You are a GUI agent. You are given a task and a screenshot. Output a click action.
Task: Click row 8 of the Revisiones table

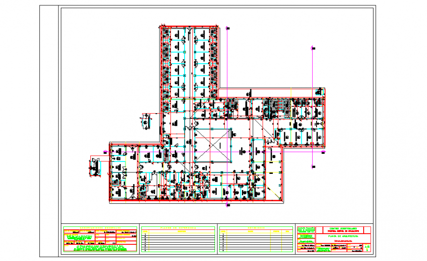click(256, 251)
